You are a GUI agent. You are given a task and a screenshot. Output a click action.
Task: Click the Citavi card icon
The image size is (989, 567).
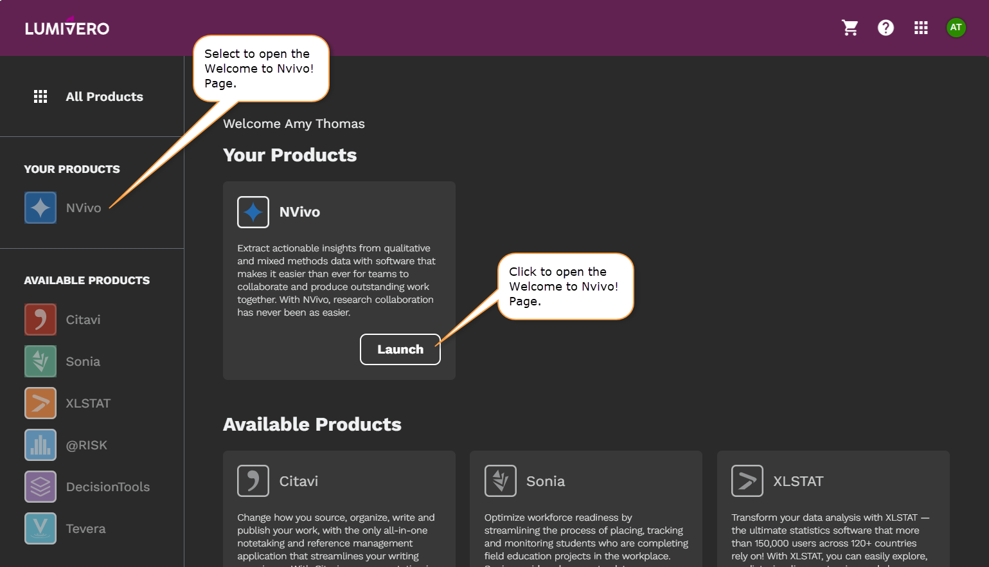[x=253, y=481]
